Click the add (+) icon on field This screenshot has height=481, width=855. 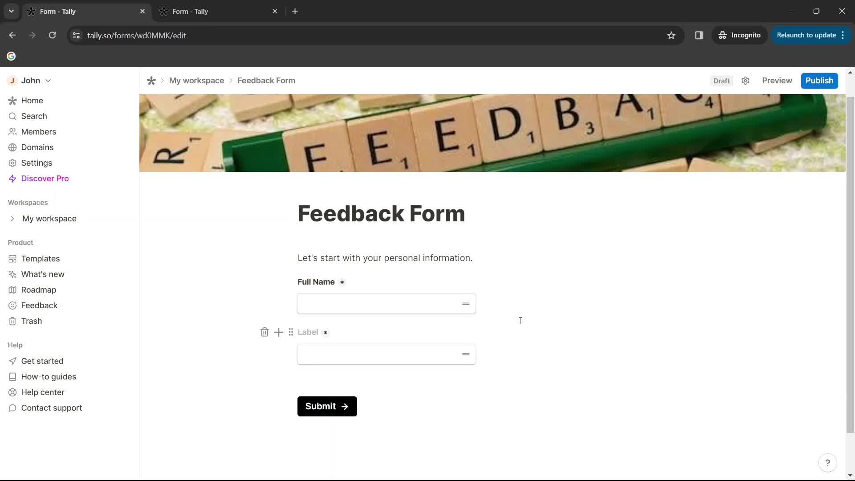tap(278, 332)
